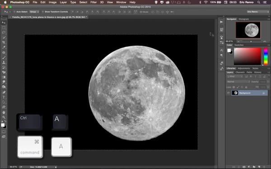Open the workspace switcher dropdown
Screen dimensions: 271x169
[258, 12]
